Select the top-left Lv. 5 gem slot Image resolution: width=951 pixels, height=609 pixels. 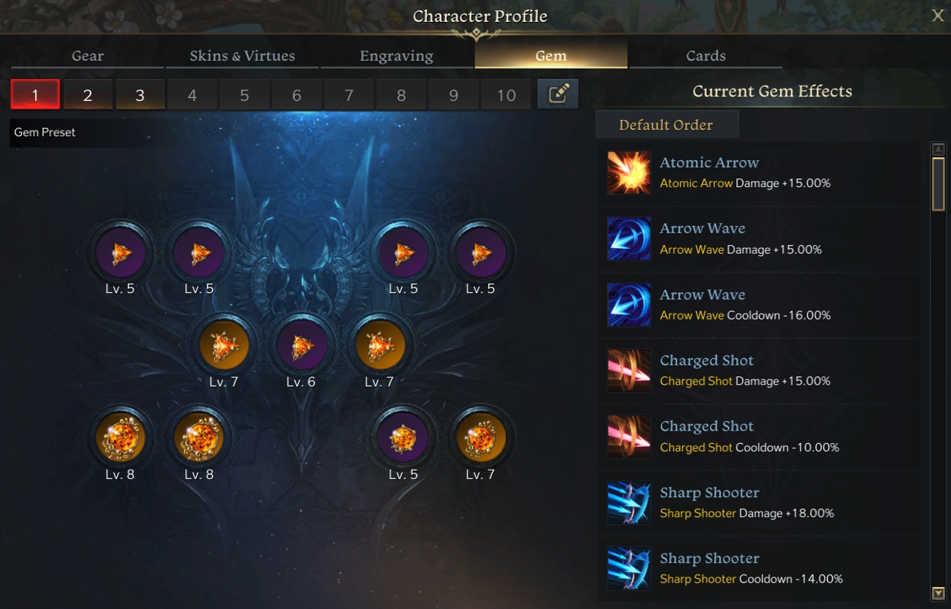tap(121, 253)
